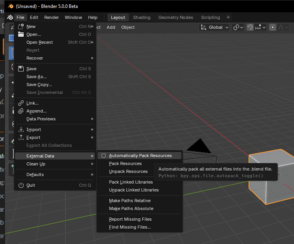
Task: Click the File menu header
Action: [20, 17]
